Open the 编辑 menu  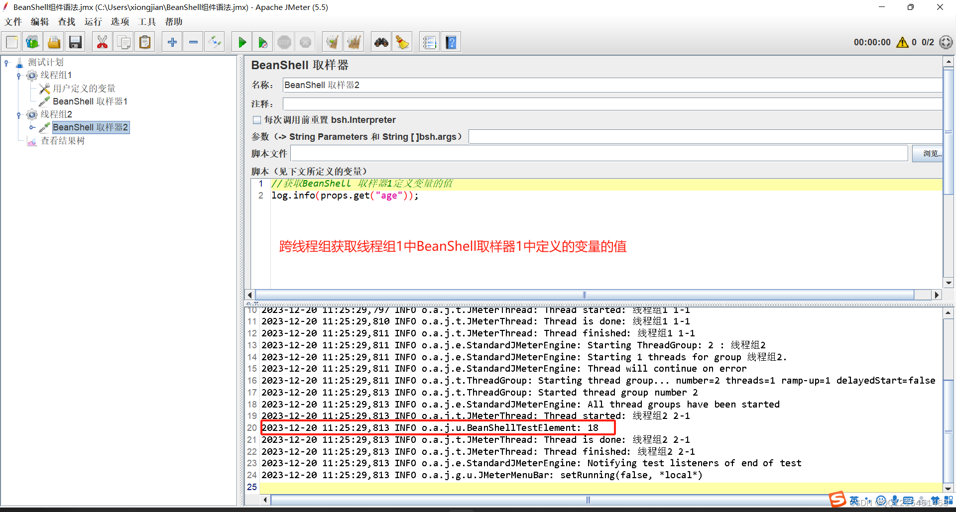pos(40,22)
